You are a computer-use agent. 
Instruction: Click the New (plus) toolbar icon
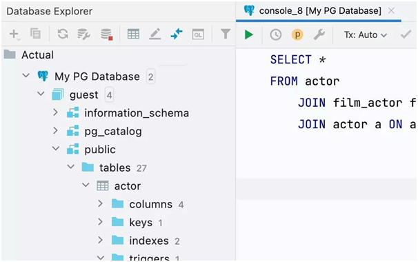coord(14,34)
